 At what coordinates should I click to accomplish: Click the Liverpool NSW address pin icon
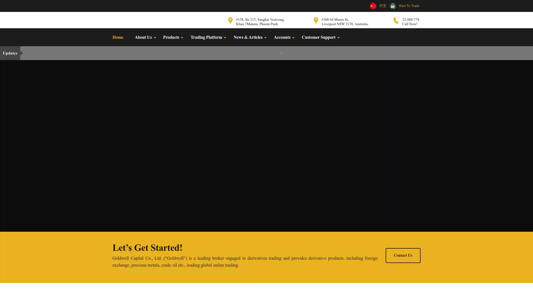tap(316, 20)
